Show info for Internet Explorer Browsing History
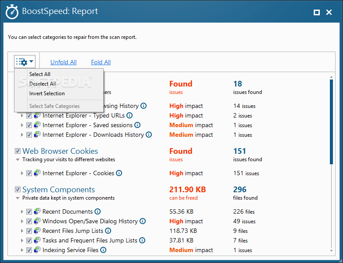This screenshot has width=343, height=263. click(143, 106)
